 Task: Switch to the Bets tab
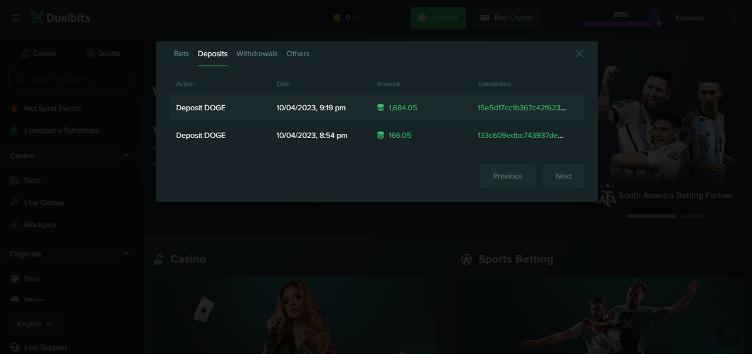pyautogui.click(x=182, y=54)
